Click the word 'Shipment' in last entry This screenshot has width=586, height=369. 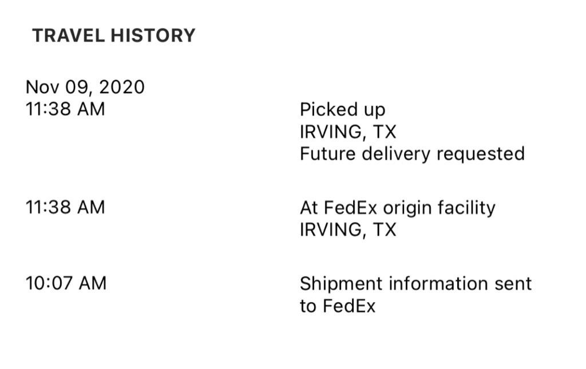tap(342, 284)
